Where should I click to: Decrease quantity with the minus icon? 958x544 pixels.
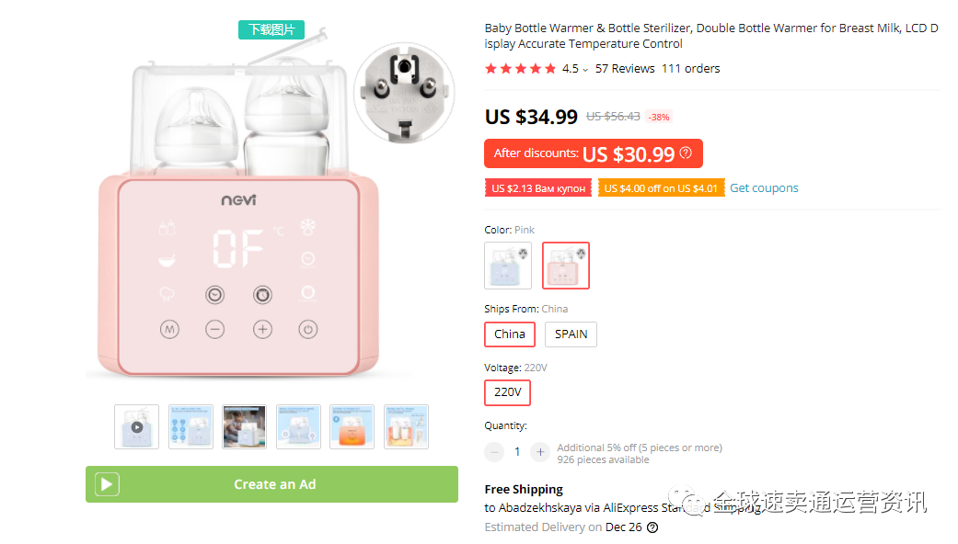[x=495, y=451]
